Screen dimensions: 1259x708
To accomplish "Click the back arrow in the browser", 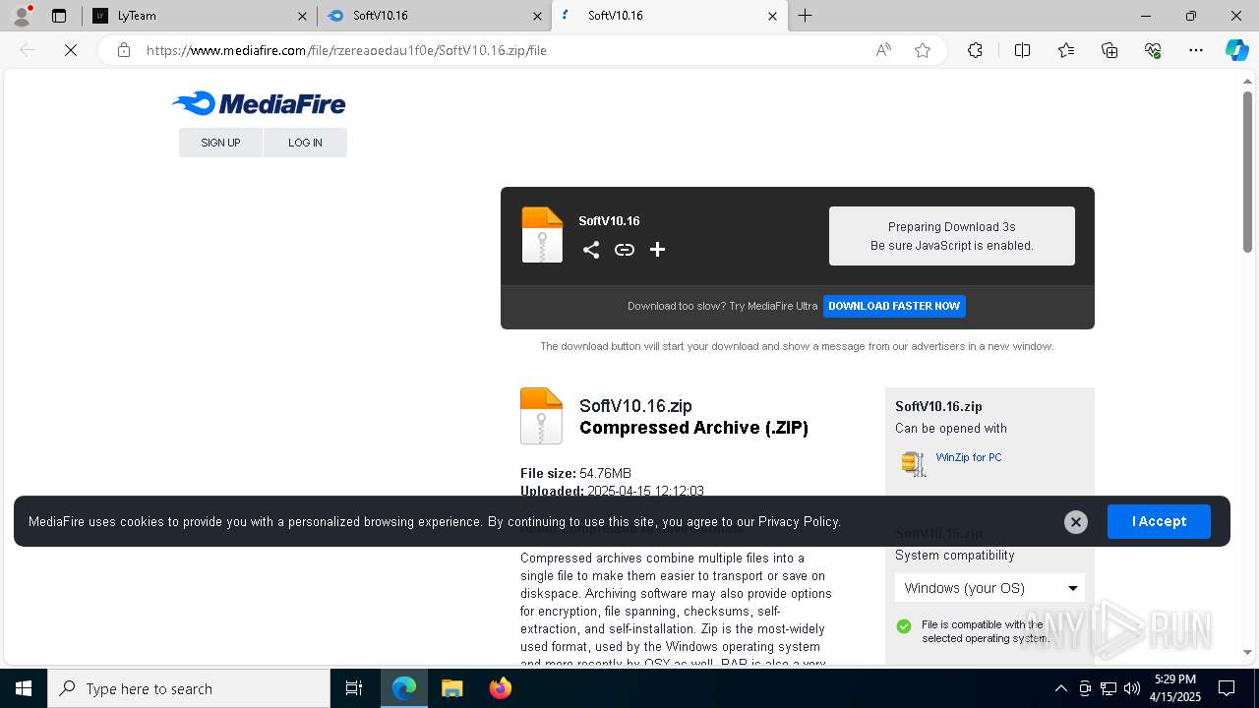I will coord(28,50).
